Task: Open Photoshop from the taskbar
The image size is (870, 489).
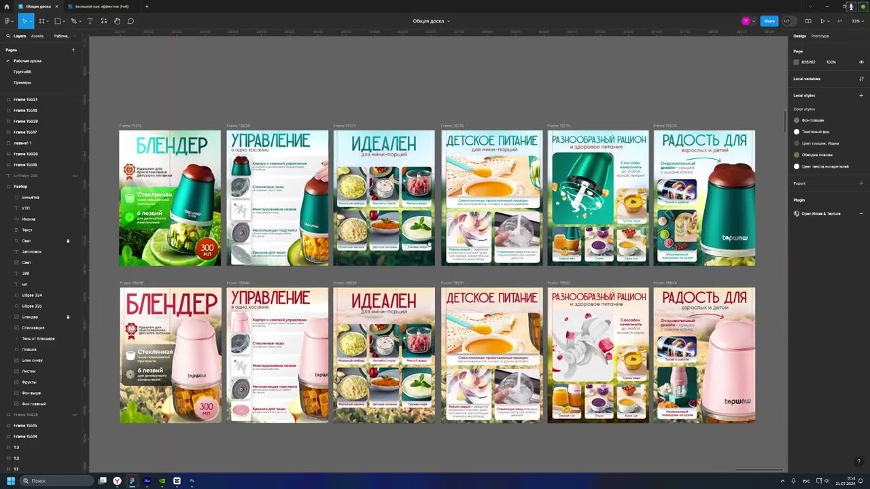Action: click(x=192, y=481)
